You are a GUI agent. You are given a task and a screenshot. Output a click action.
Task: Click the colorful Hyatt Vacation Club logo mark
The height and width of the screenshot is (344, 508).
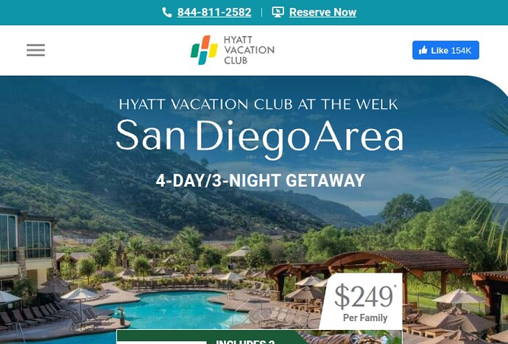(x=204, y=50)
